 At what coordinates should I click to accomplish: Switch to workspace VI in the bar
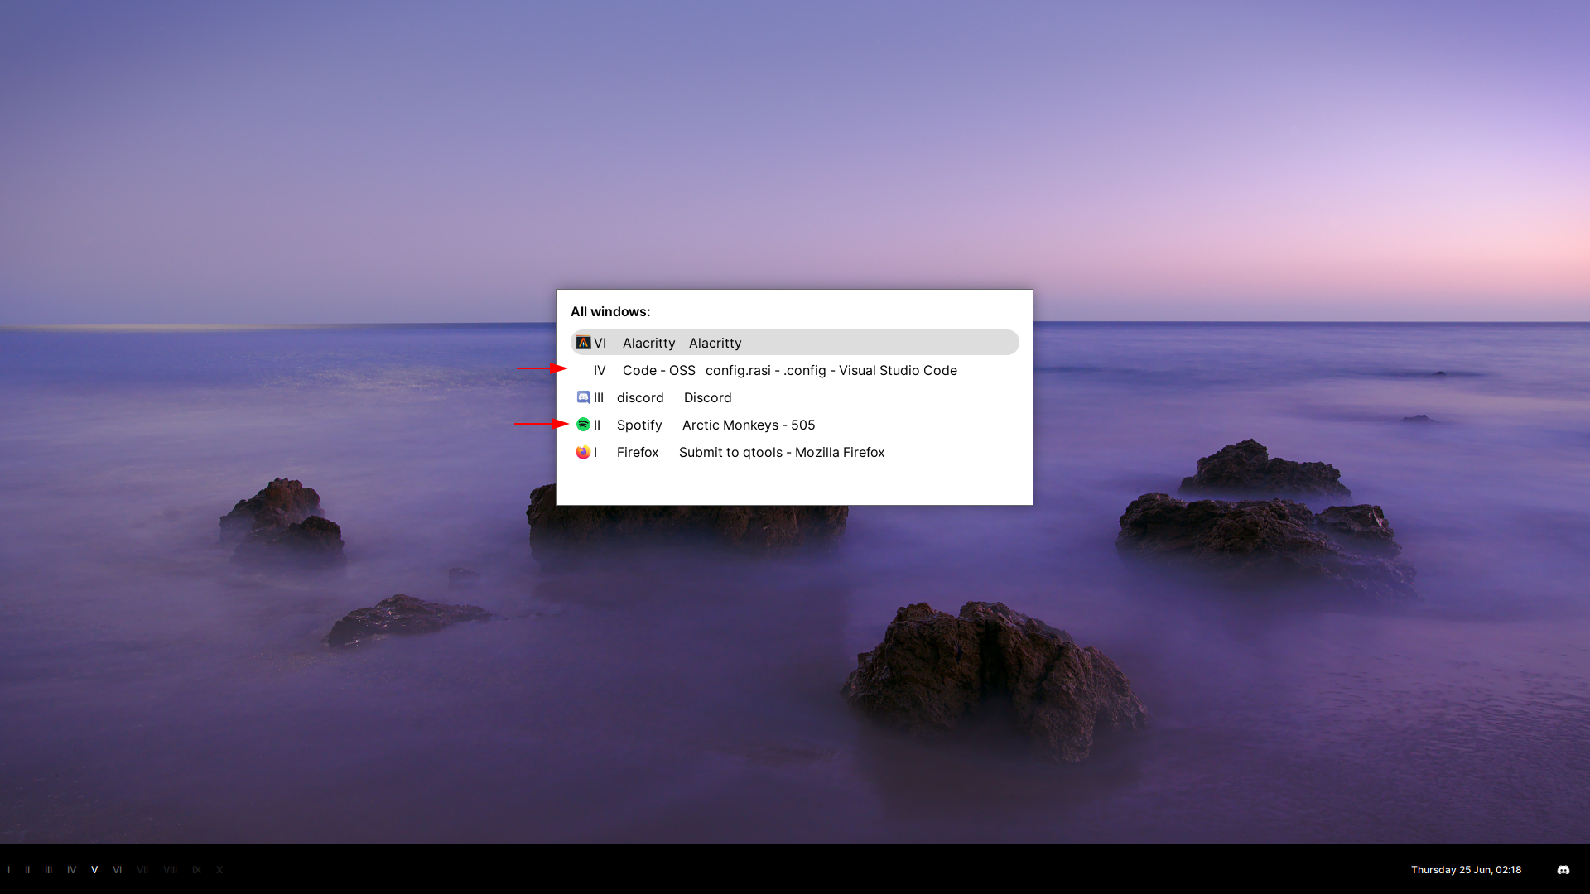tap(117, 870)
